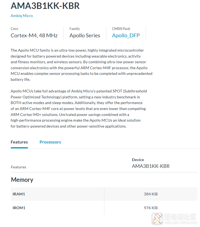
Task: Open the Apollo_DFP CMSIS Pack link
Action: click(126, 35)
